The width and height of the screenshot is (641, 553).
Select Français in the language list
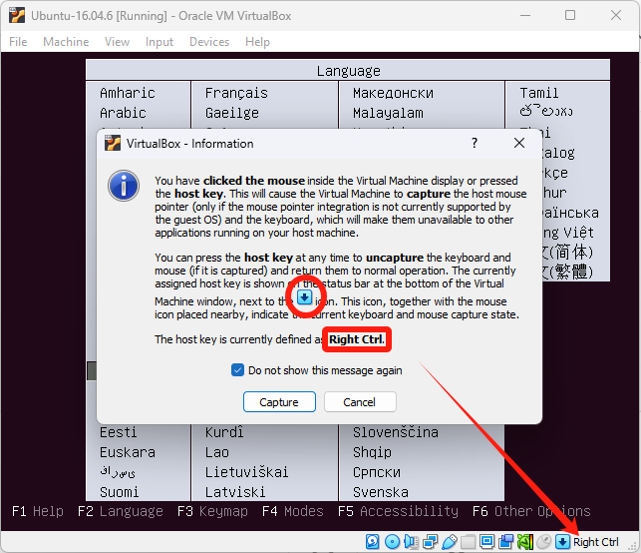[236, 93]
